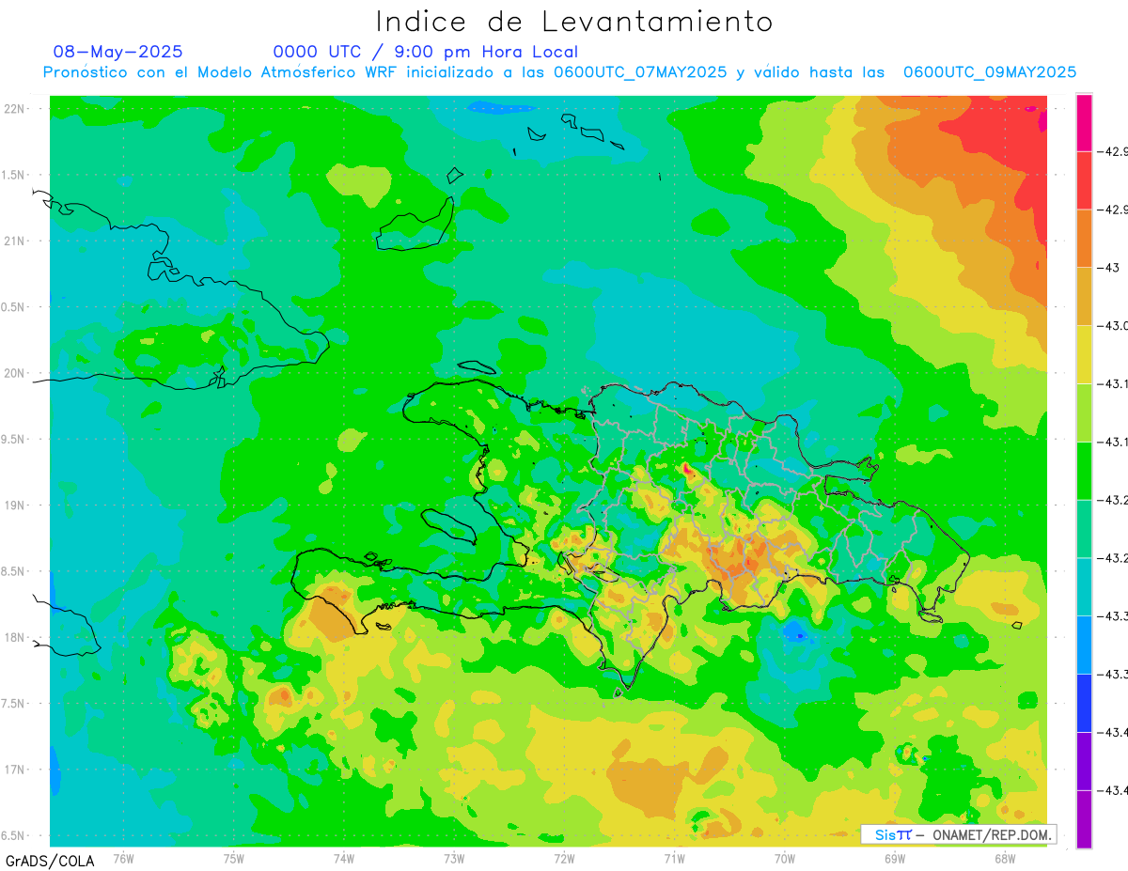Click the cyan legend swatch
1128x871 pixels.
1084,586
